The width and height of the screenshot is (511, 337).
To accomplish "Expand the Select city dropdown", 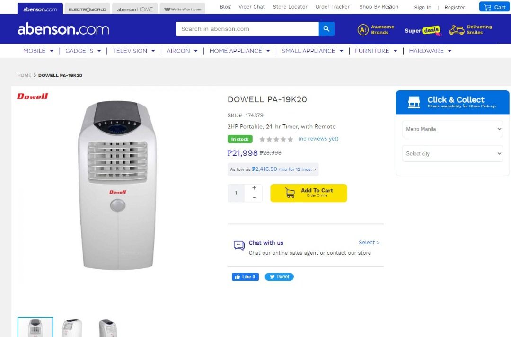I will click(452, 153).
